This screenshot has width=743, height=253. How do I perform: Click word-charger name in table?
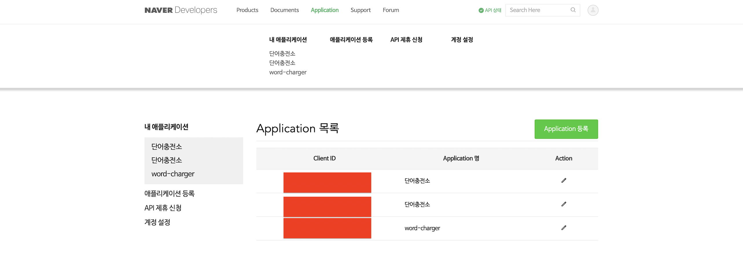click(422, 228)
